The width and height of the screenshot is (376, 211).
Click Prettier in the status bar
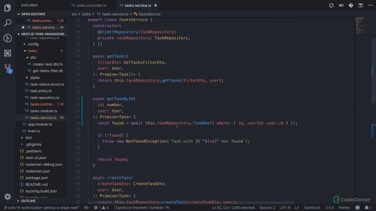344,207
